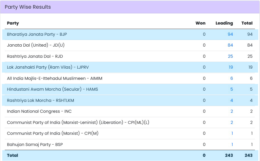
Task: Open BJP's leading count link 94
Action: [x=230, y=34]
